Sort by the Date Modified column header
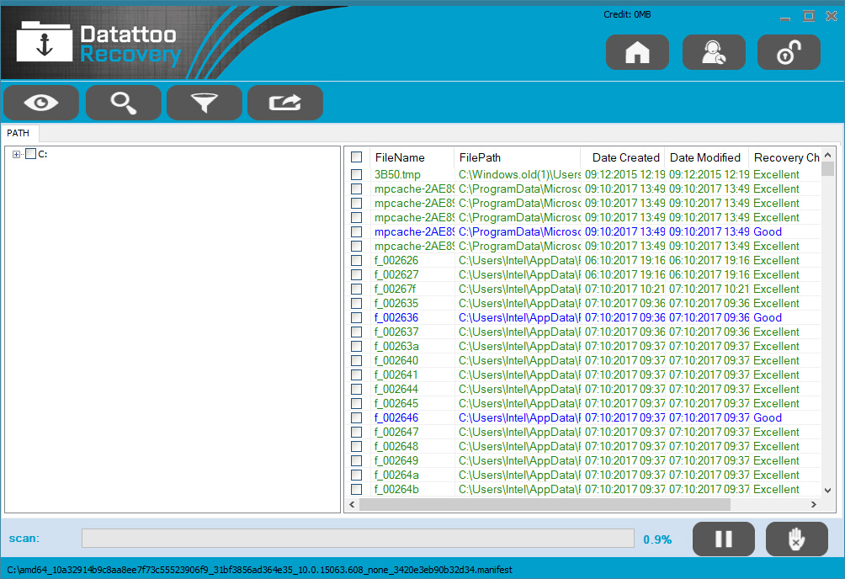Viewport: 845px width, 579px height. point(704,157)
